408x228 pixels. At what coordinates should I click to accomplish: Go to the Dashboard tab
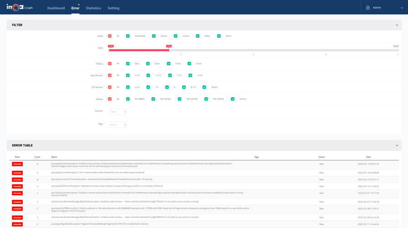click(56, 8)
